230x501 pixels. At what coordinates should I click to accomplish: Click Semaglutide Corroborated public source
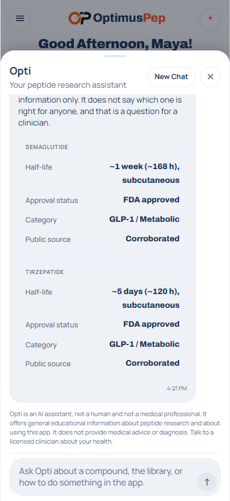[x=153, y=238]
